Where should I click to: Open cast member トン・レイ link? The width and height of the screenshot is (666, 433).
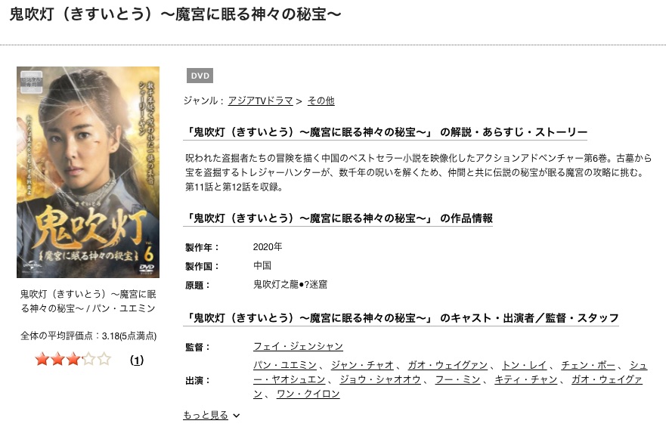[x=524, y=365]
